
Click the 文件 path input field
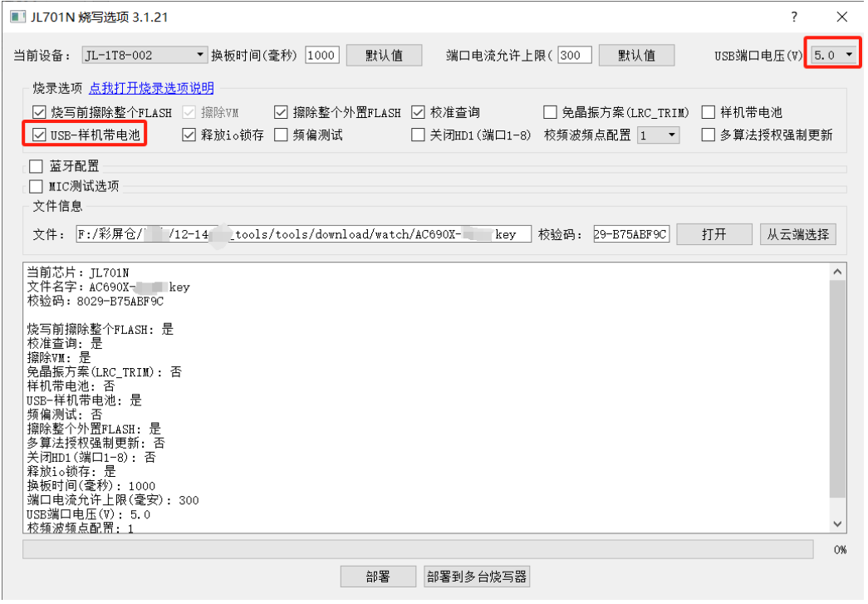[x=304, y=235]
